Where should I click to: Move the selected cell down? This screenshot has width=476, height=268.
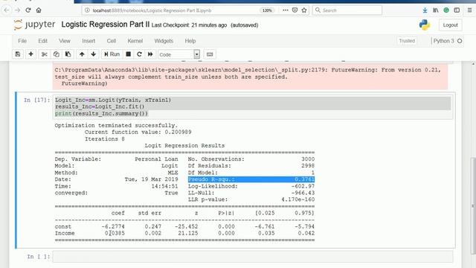click(94, 54)
